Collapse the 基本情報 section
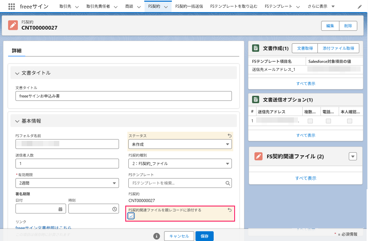 17,121
